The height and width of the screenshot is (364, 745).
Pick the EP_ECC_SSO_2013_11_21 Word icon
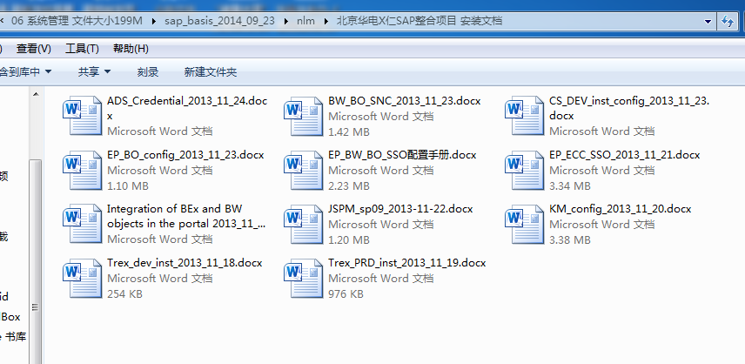point(524,170)
